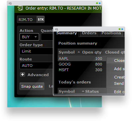Open the BUY action dropdown
This screenshot has height=121, width=132.
tap(29, 37)
